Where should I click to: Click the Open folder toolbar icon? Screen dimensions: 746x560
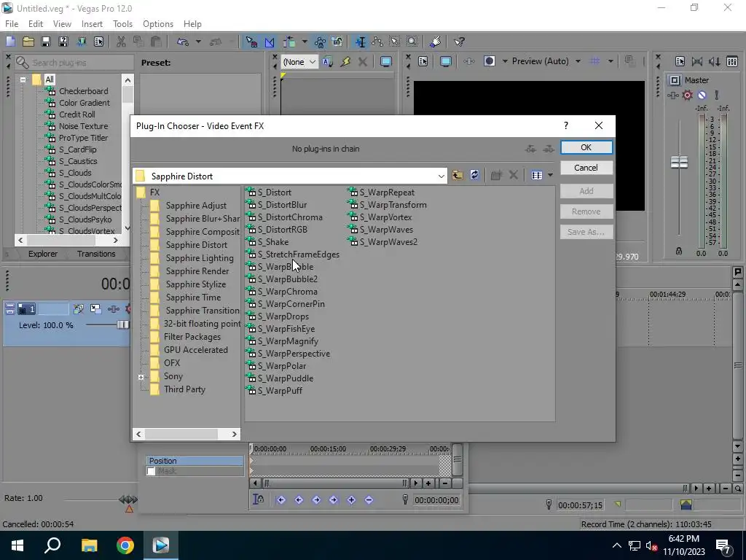pos(28,42)
